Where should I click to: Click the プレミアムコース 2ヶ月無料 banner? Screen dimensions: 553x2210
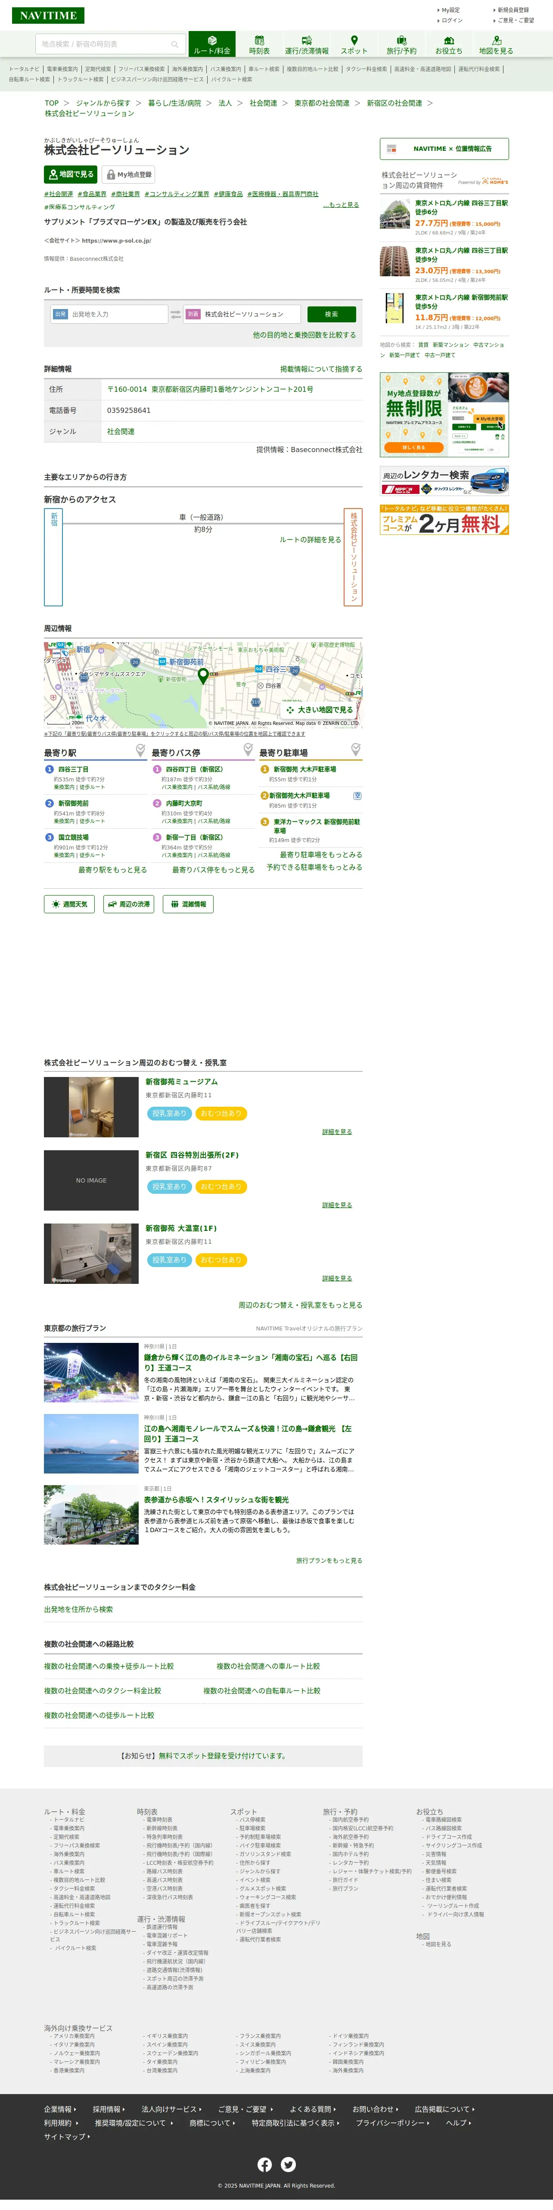pyautogui.click(x=444, y=520)
